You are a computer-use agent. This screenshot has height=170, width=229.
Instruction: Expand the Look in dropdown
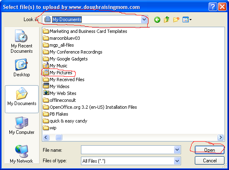144,19
